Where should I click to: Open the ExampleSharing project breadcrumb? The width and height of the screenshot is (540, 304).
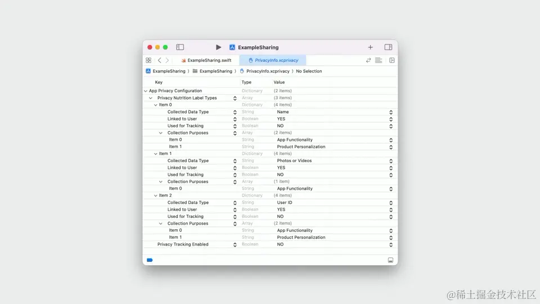tap(165, 71)
